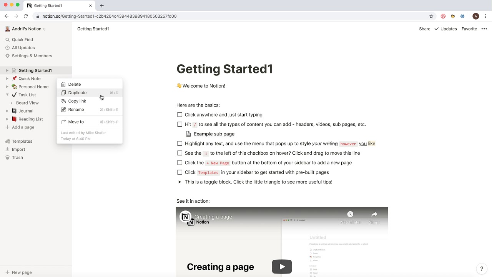Click the Getting Started1 page title heading
This screenshot has width=492, height=277.
pos(224,69)
